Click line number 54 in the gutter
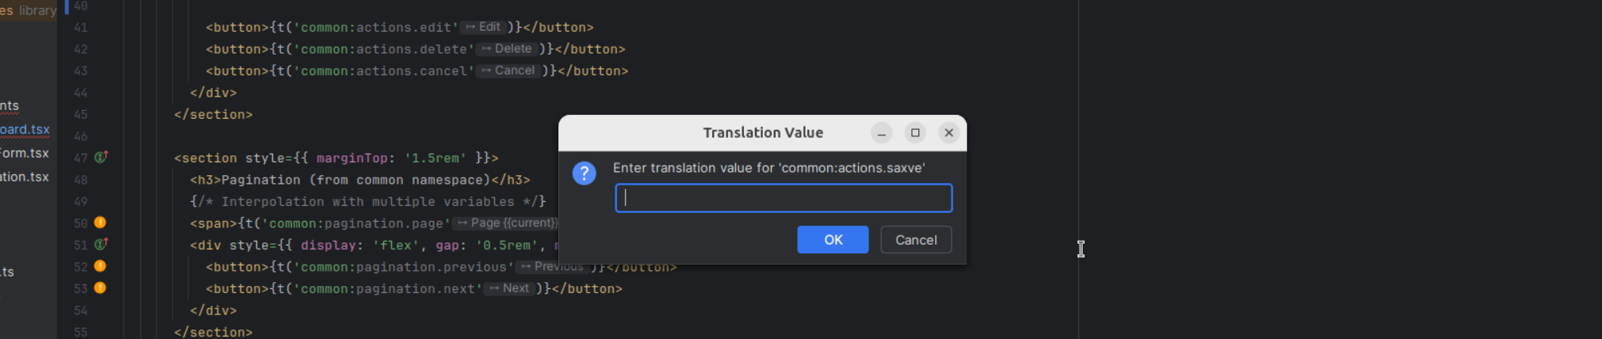Screen dimensions: 1602x339 tap(80, 310)
